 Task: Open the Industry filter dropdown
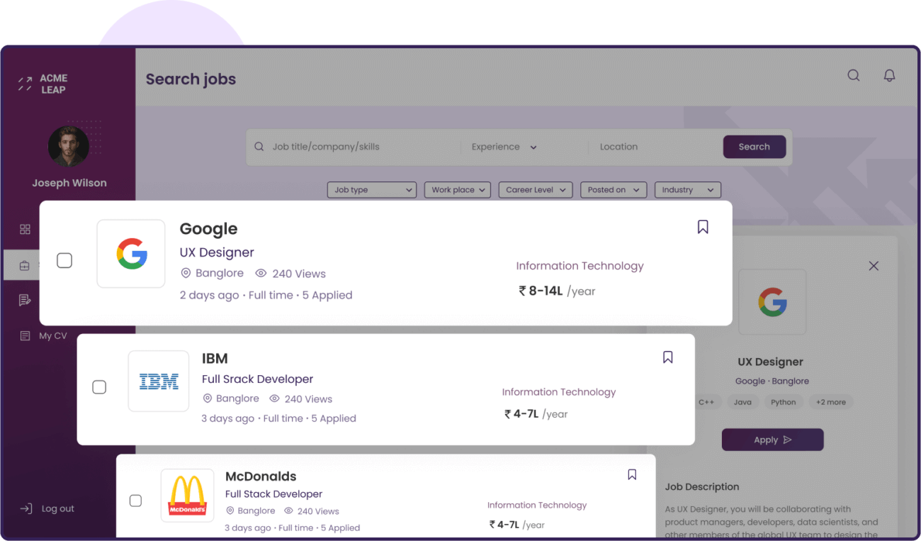coord(687,190)
